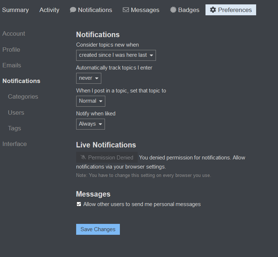
Task: Select Emails in the preferences sidebar
Action: point(12,65)
